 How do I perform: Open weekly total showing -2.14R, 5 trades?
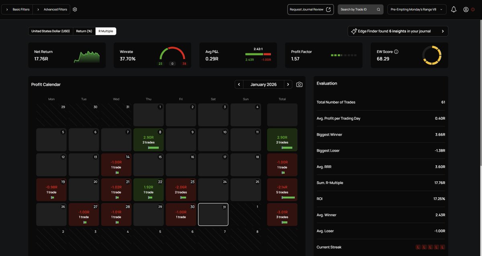[282, 190]
